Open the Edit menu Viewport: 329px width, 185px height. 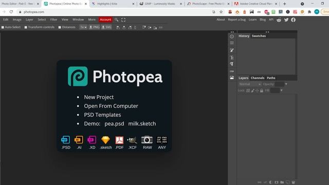(6, 20)
